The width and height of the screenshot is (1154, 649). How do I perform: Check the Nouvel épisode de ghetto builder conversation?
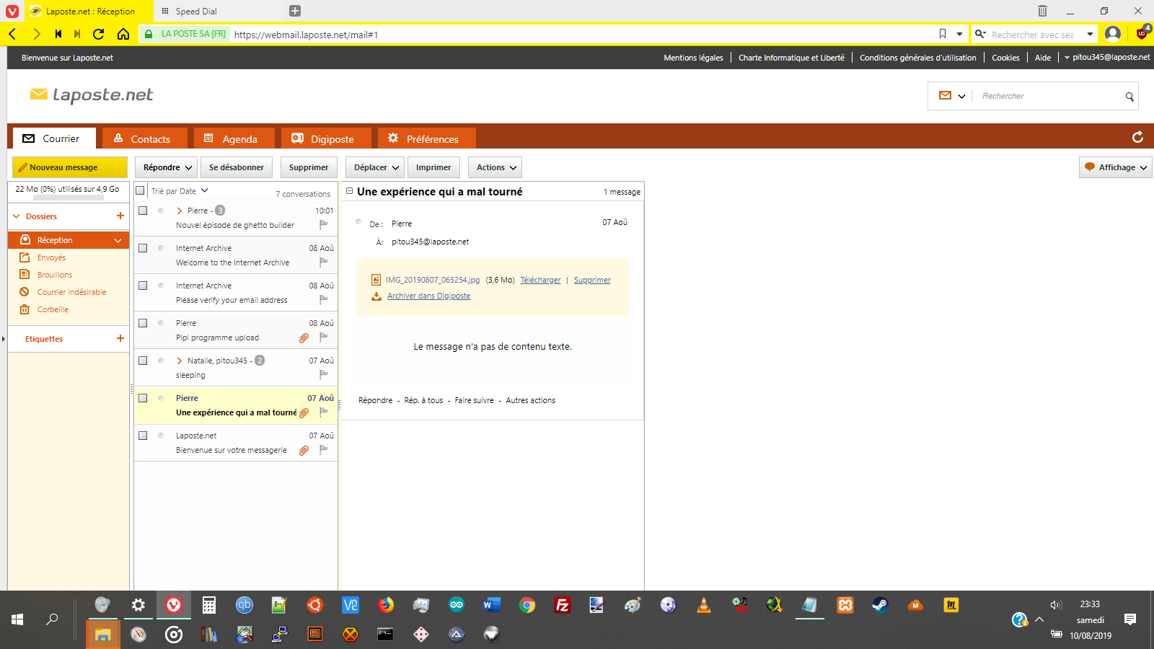point(143,211)
